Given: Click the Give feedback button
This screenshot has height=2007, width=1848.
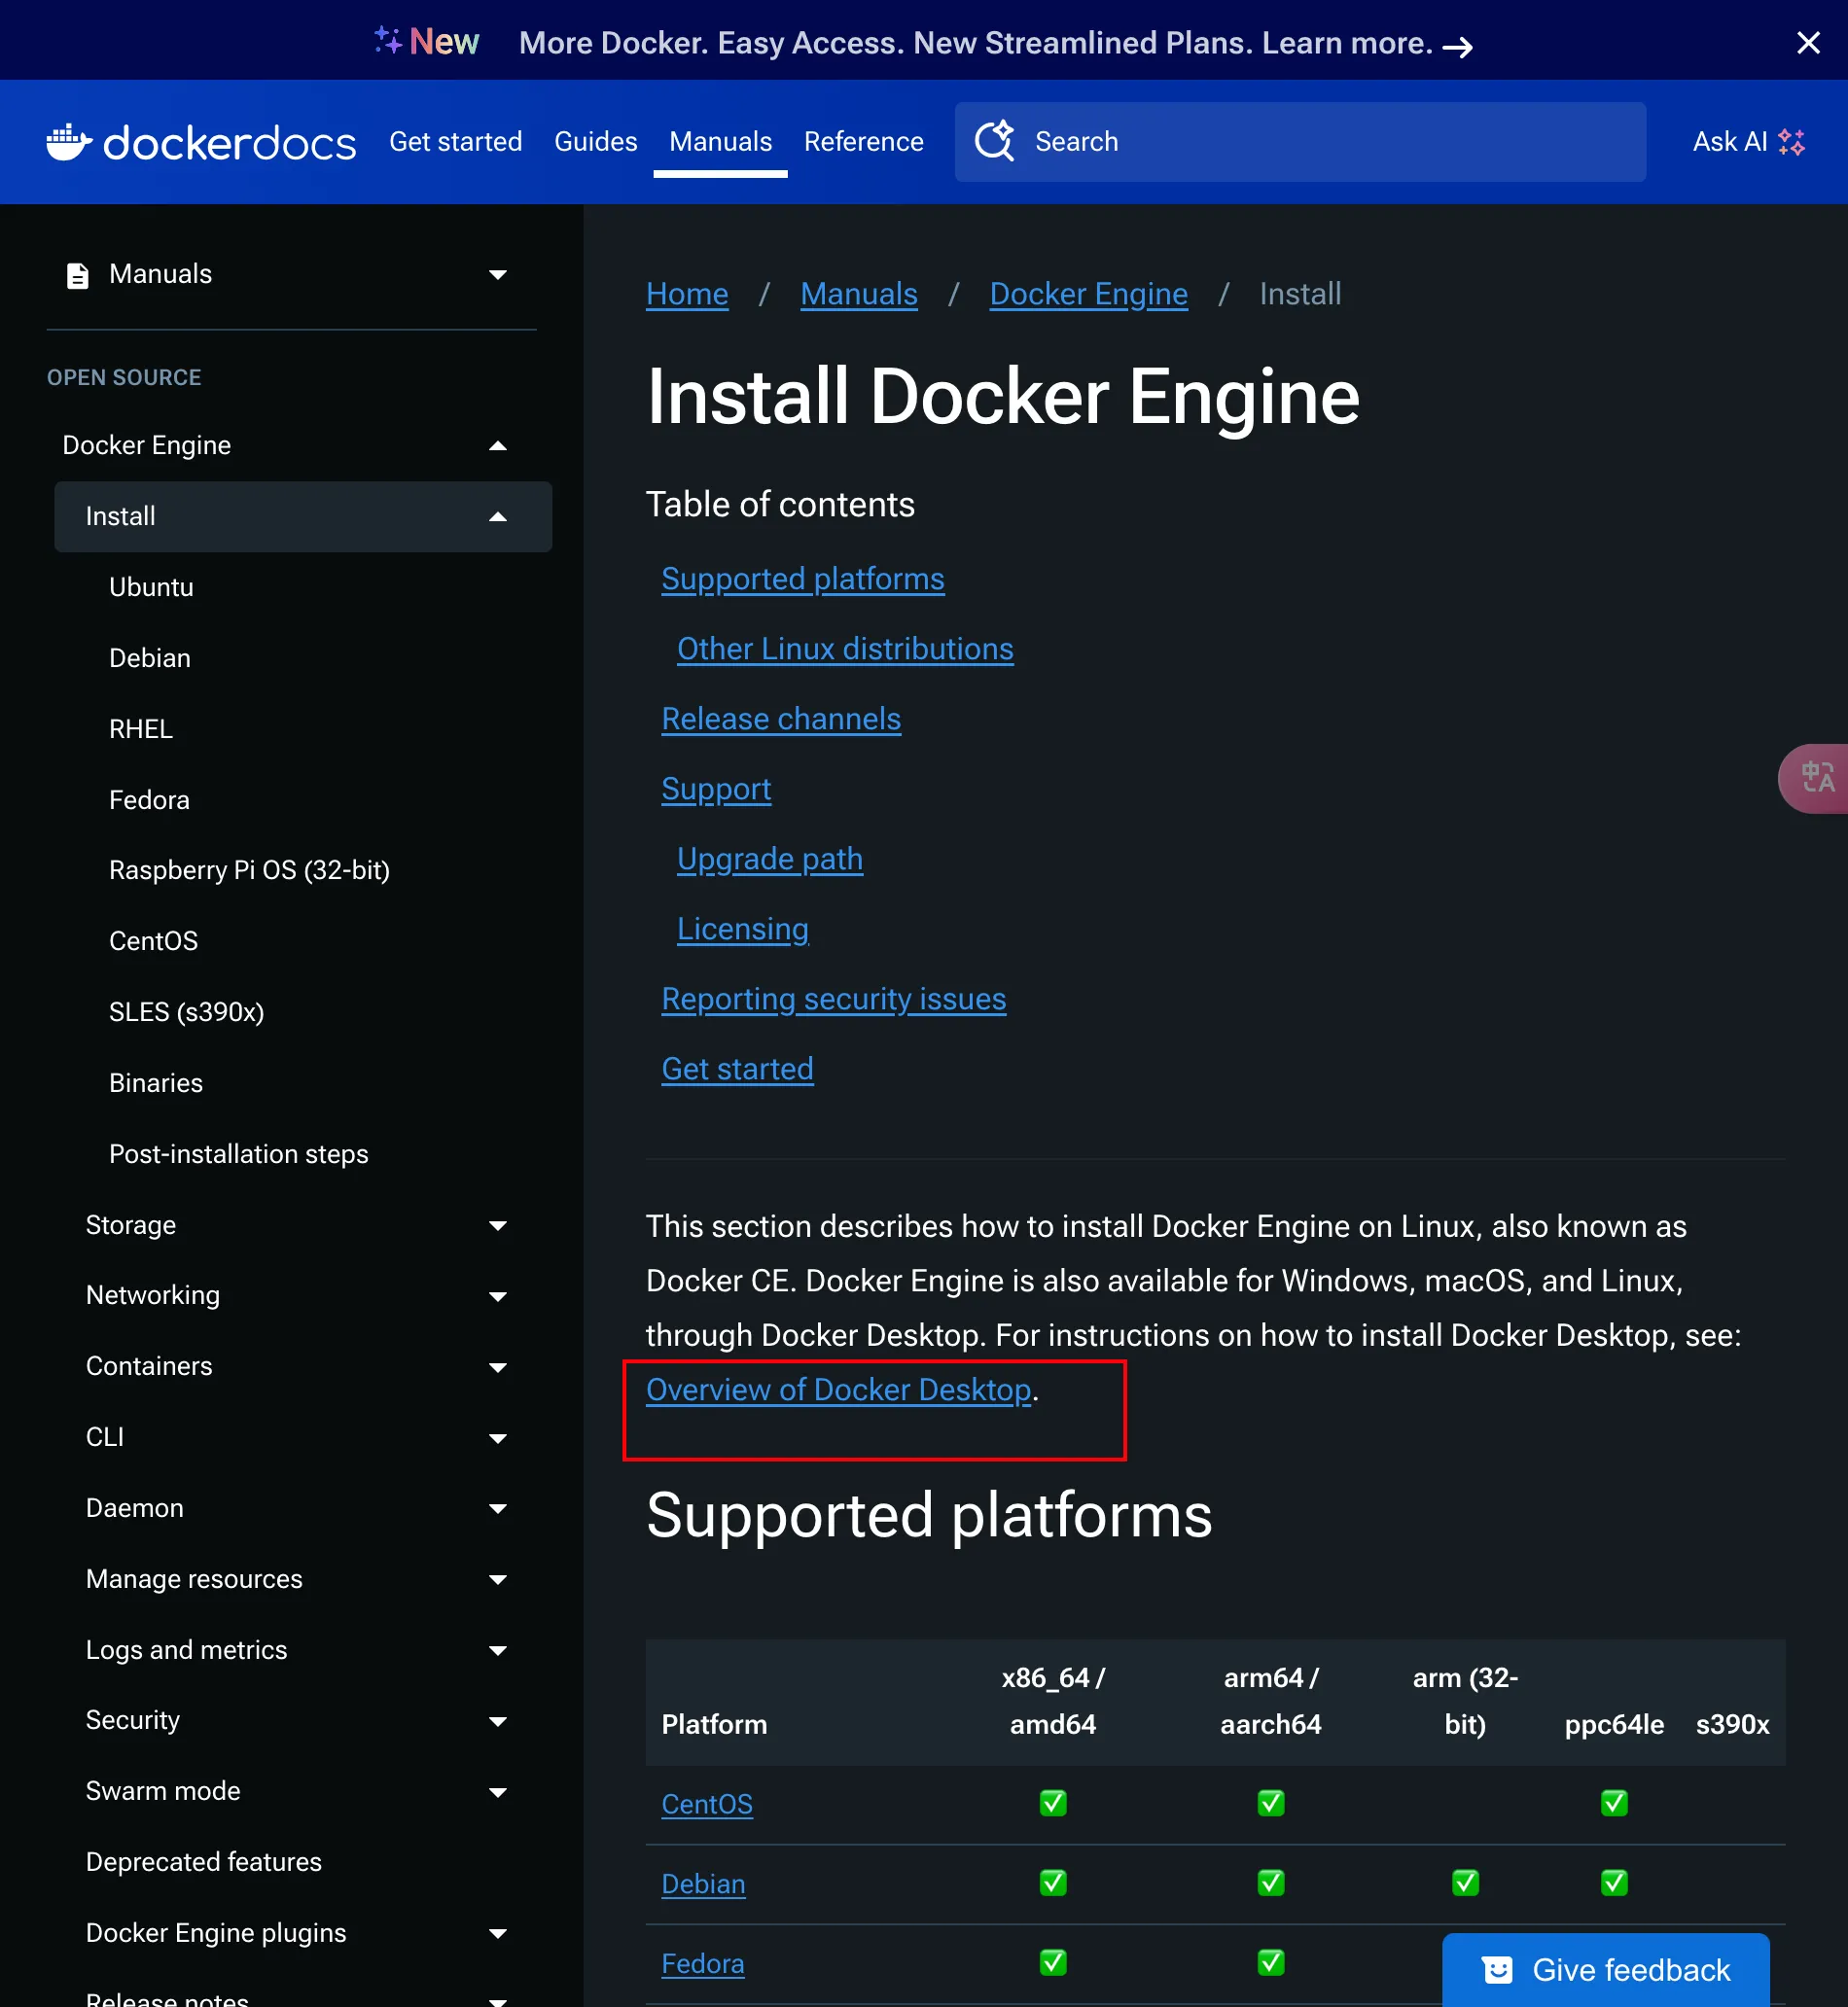Looking at the screenshot, I should coord(1605,1969).
